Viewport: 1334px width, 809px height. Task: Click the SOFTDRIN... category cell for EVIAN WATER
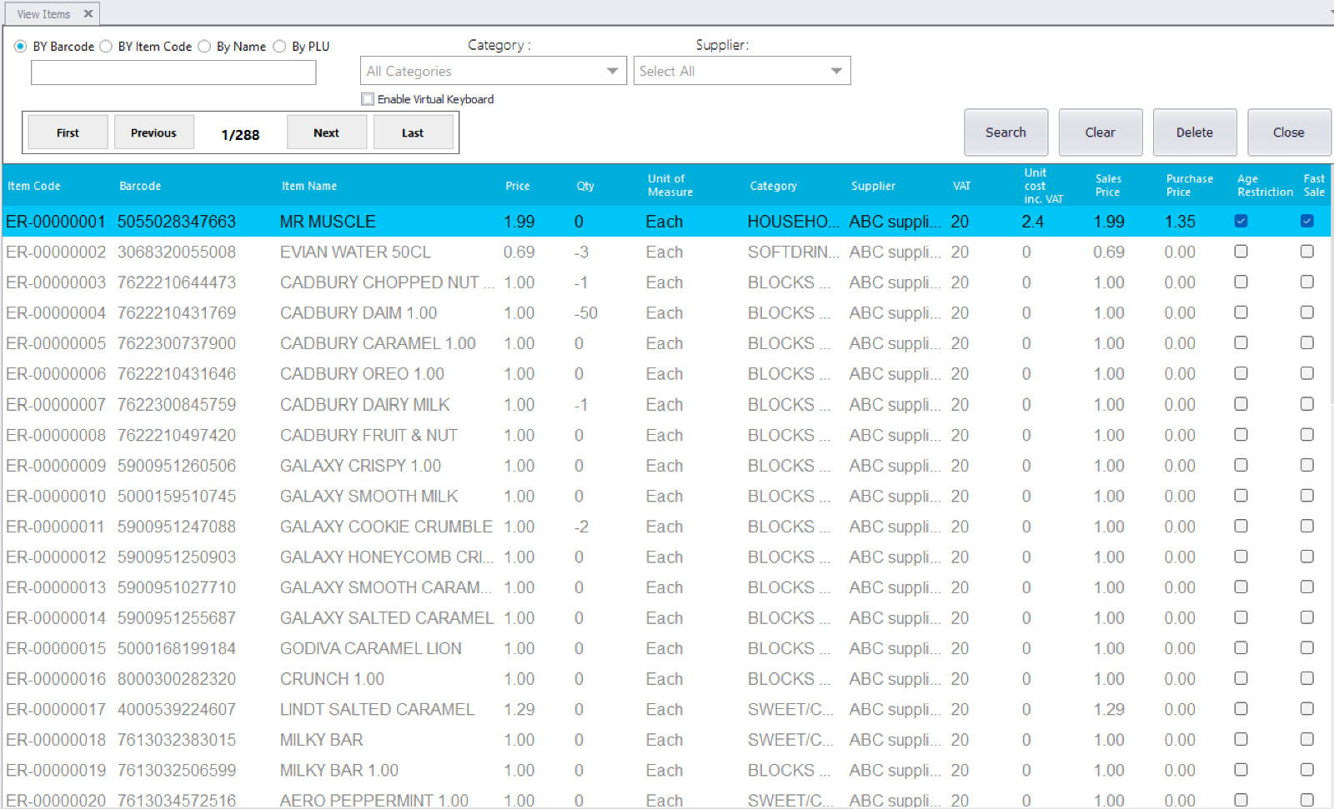[x=794, y=252]
